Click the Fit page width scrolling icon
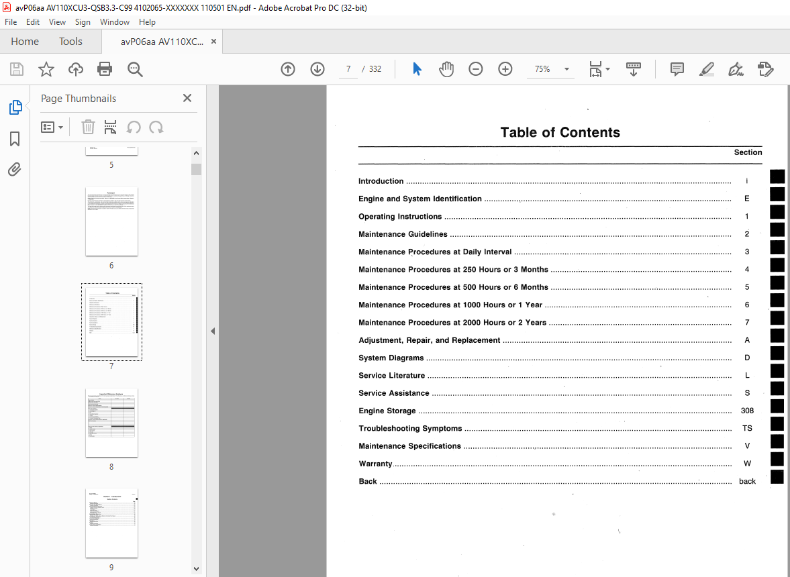The image size is (790, 577). click(595, 69)
